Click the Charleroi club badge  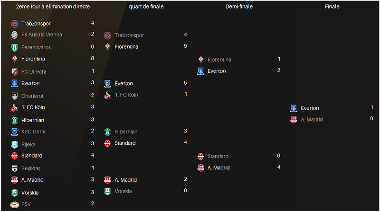pos(14,96)
